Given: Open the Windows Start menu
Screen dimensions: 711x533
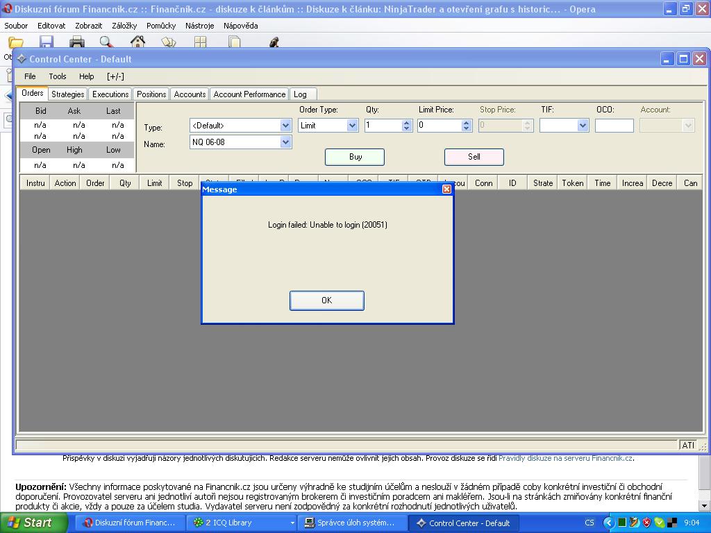Looking at the screenshot, I should tap(30, 523).
